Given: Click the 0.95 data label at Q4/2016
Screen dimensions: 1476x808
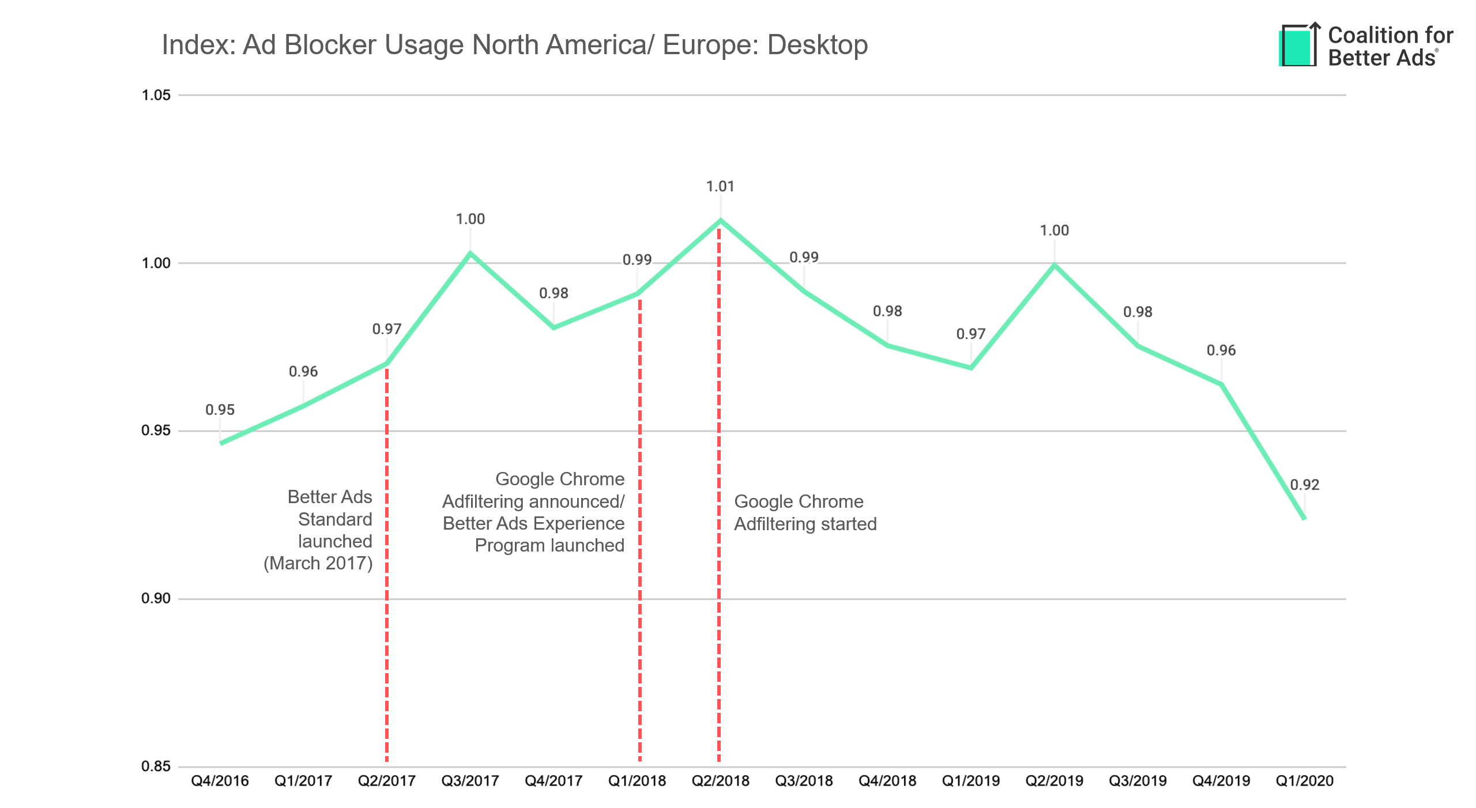Looking at the screenshot, I should tap(220, 410).
